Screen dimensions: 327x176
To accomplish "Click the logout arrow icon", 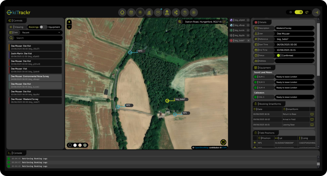I will click(x=316, y=12).
